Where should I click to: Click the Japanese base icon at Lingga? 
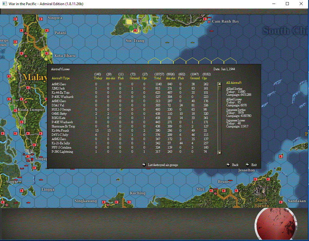pos(22,191)
